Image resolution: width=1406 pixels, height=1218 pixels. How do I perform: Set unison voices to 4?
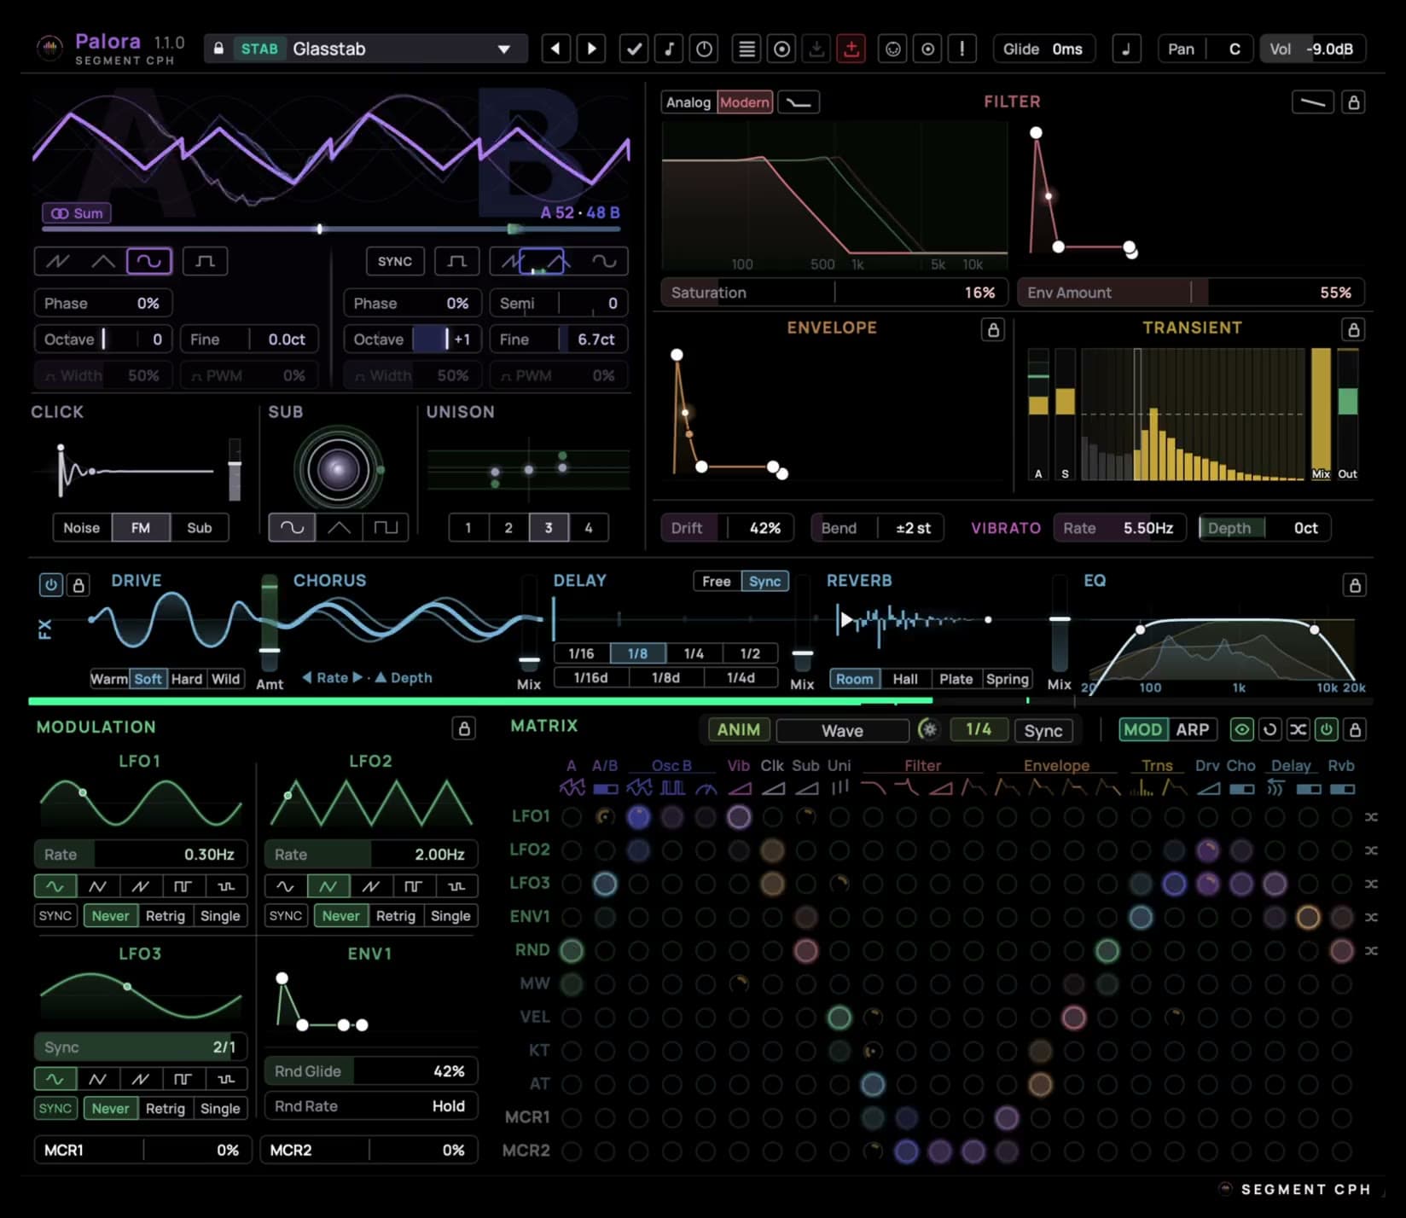589,528
